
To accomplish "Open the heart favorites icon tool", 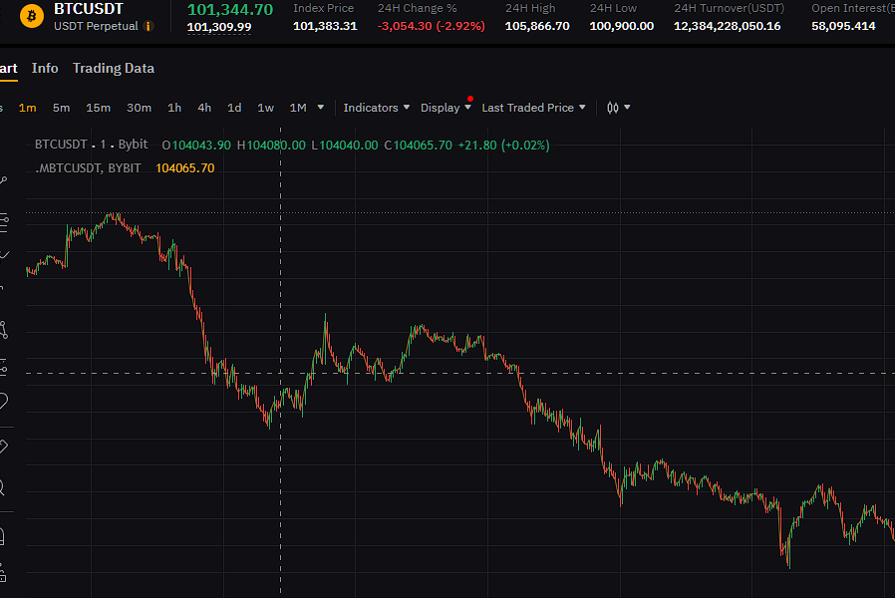I will 3,402.
